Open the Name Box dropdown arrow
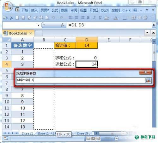158x143 pixels. pyautogui.click(x=38, y=25)
